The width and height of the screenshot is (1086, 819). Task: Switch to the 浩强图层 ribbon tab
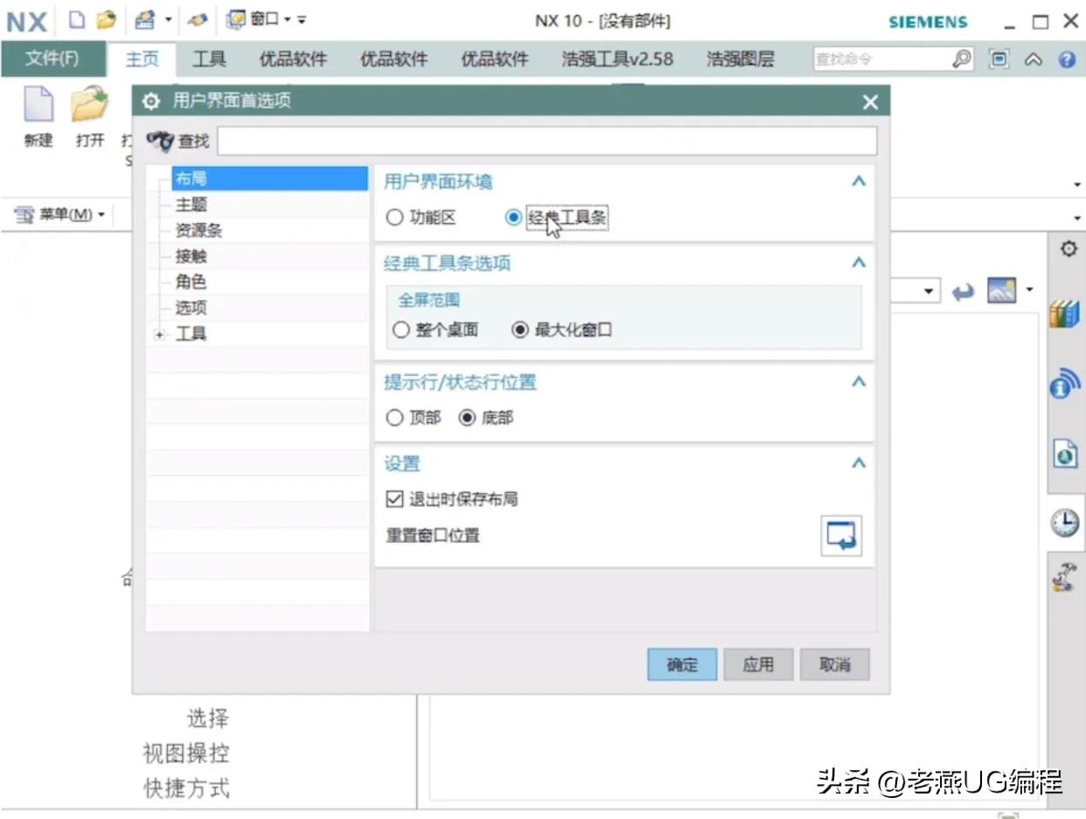pos(740,59)
